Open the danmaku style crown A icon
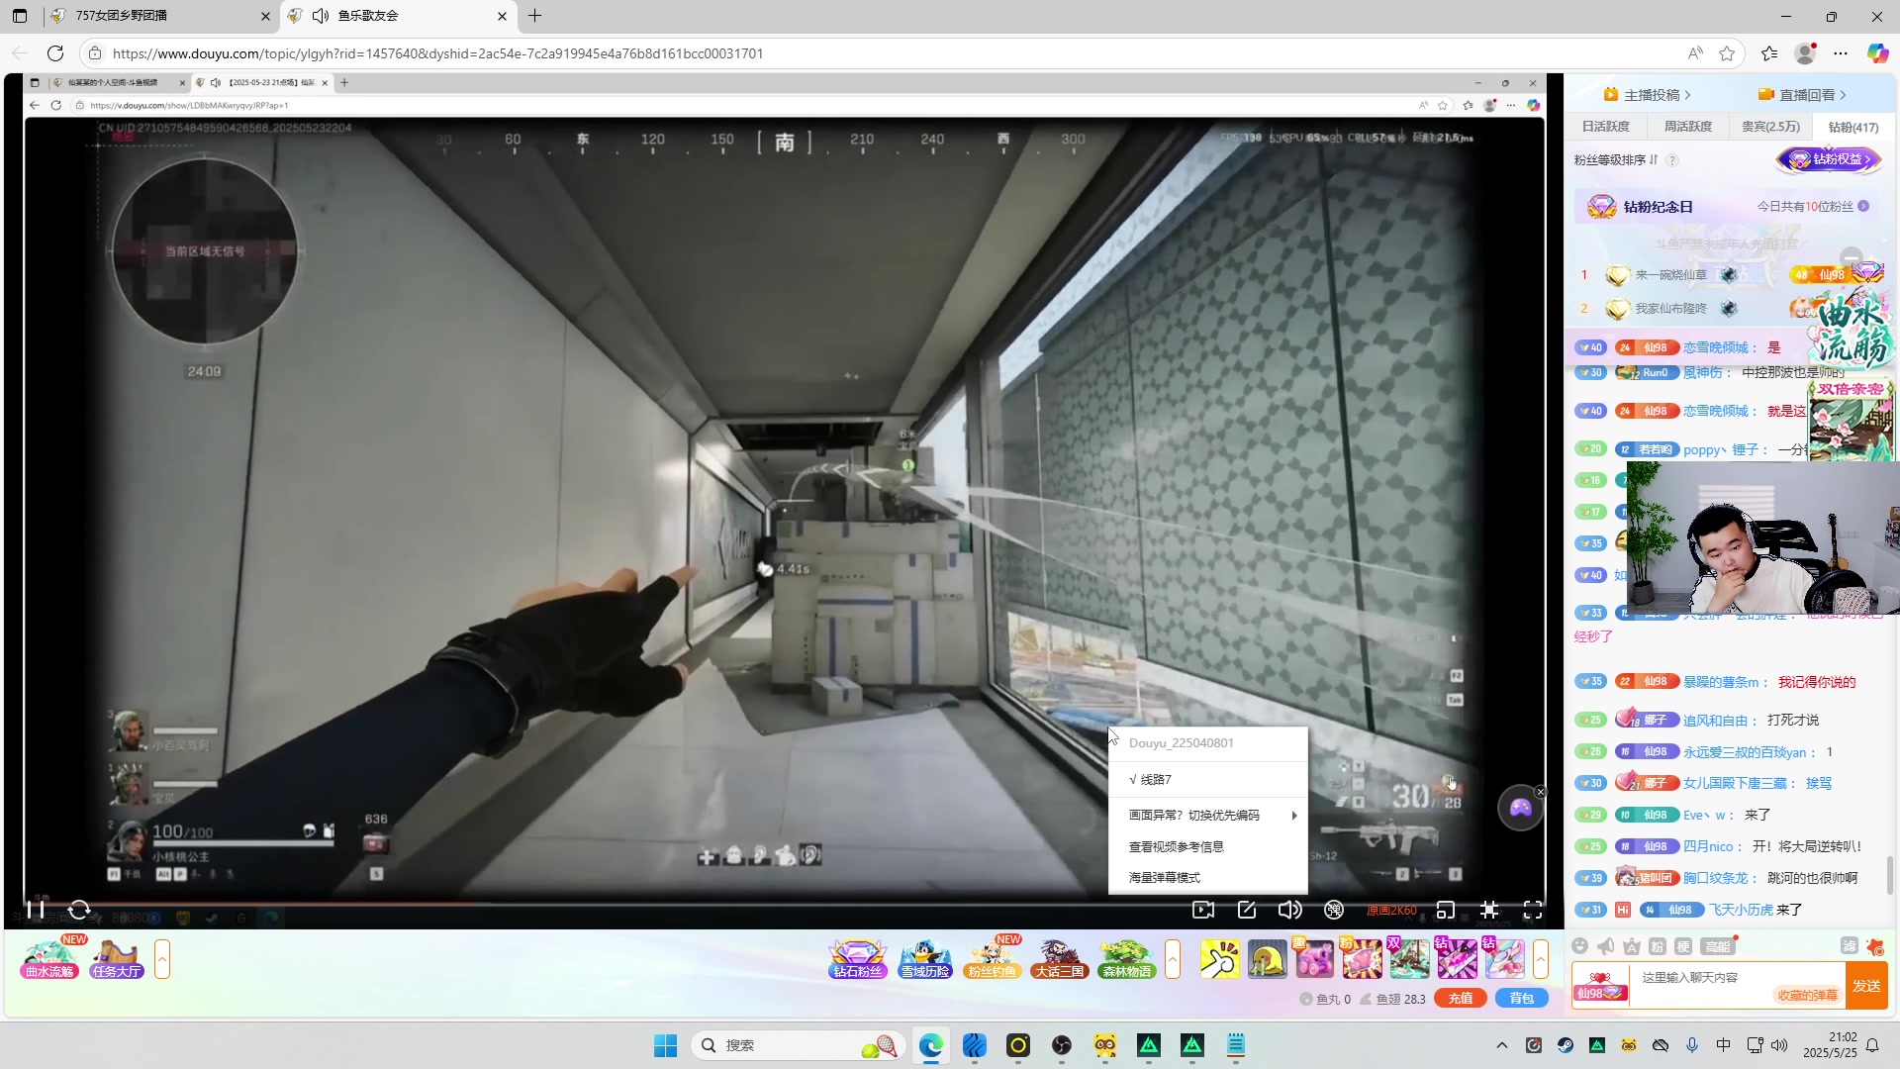1900x1069 pixels. coord(1632,946)
